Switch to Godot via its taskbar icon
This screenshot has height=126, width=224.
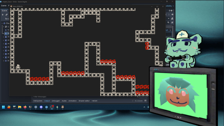[46, 107]
